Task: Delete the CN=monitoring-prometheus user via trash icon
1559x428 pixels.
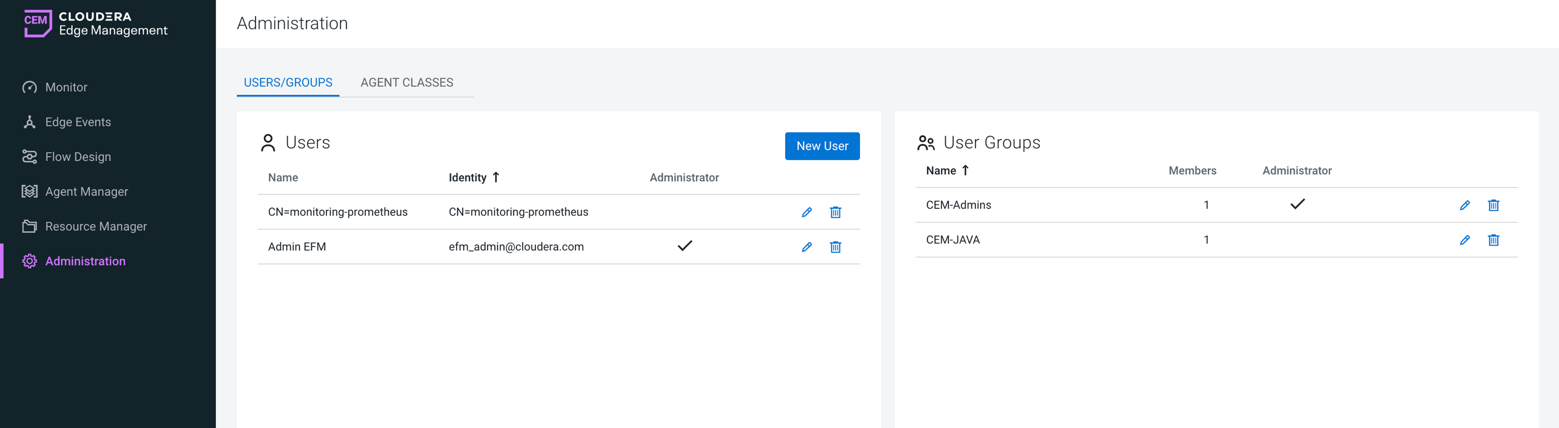Action: coord(835,212)
